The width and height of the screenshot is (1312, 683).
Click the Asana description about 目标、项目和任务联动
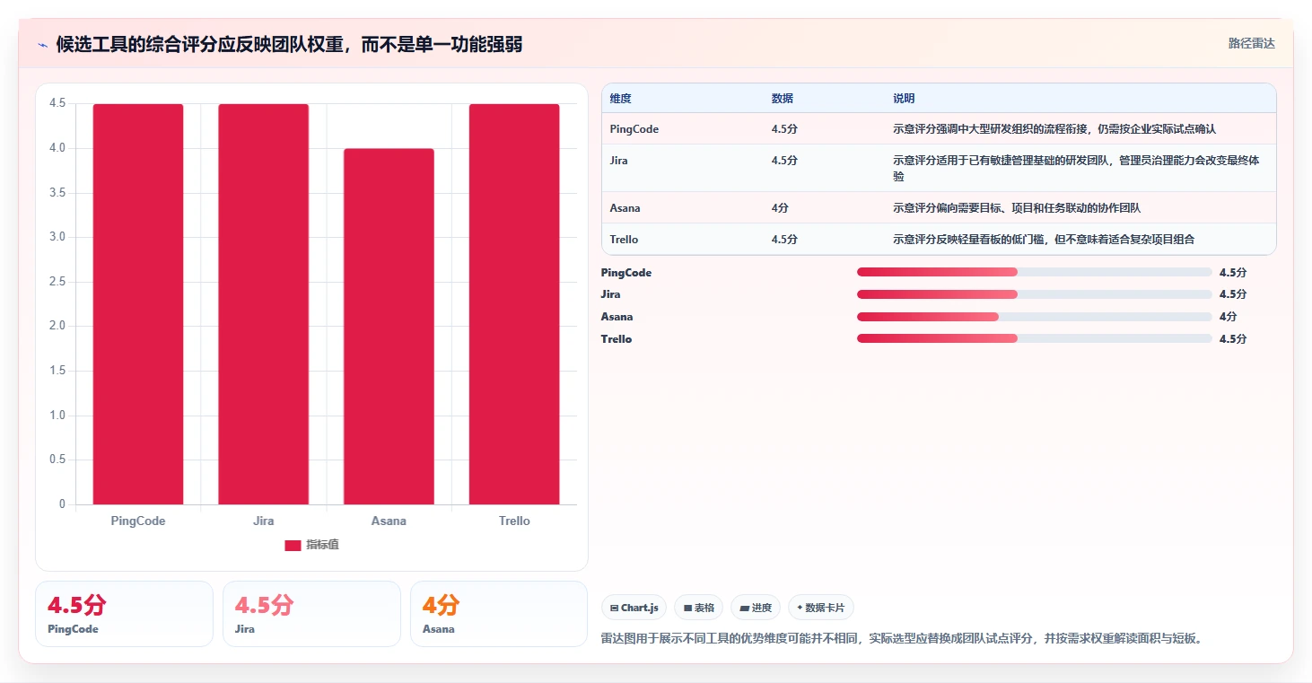(x=1016, y=208)
